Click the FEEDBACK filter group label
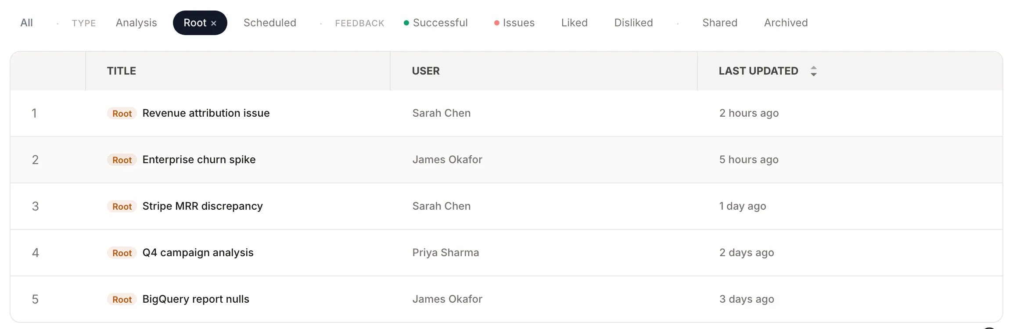 359,23
